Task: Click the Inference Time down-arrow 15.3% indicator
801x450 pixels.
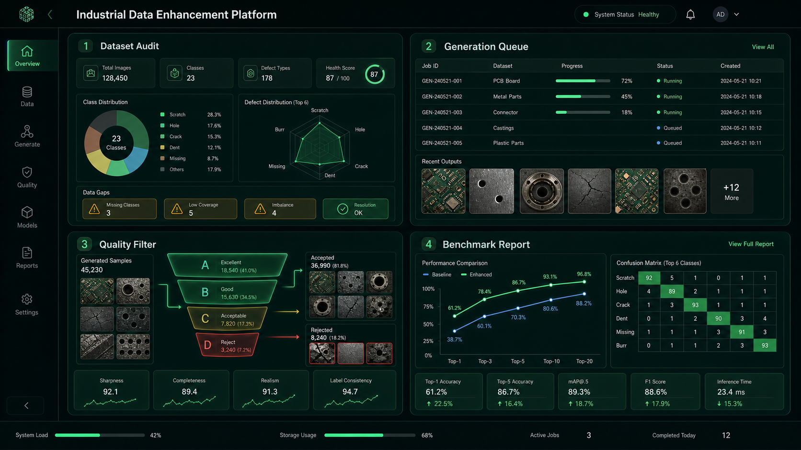Action: (730, 404)
